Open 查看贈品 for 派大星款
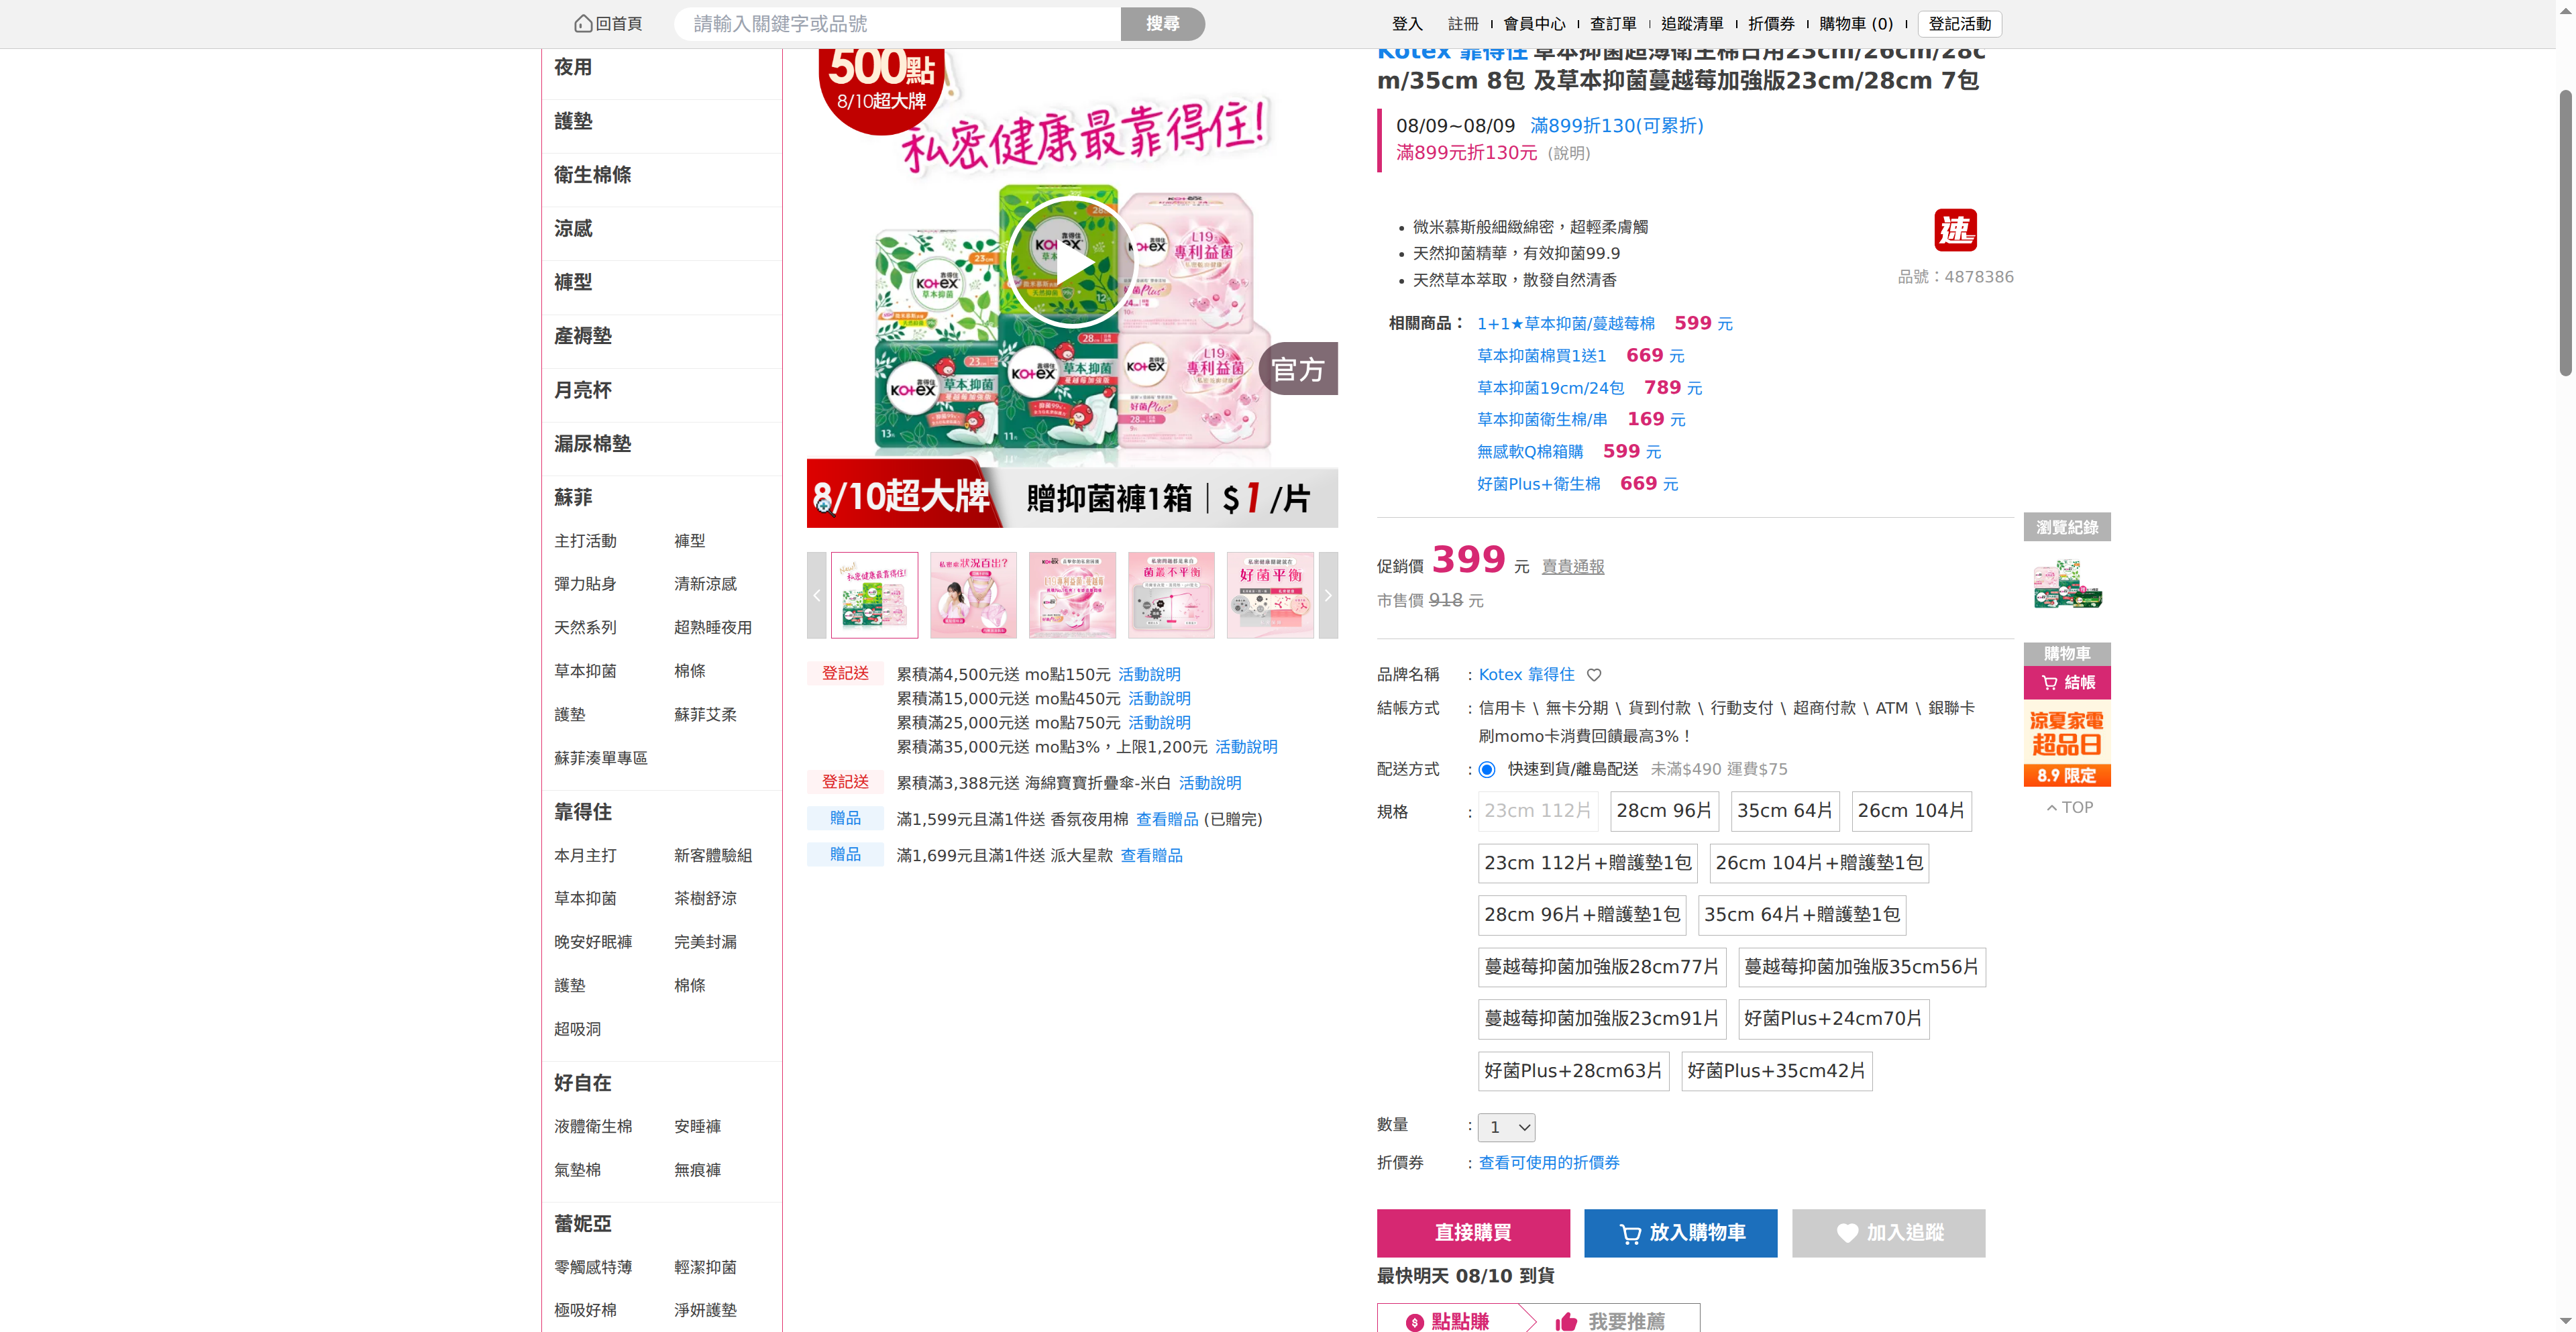Screen dimensions: 2576x1332 click(1151, 855)
